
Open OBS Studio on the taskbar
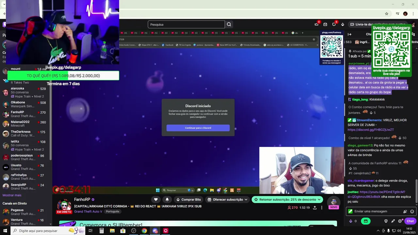pos(134,231)
